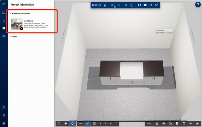Open the Layers panel at bottom right
202x127 pixels.
coord(149,123)
